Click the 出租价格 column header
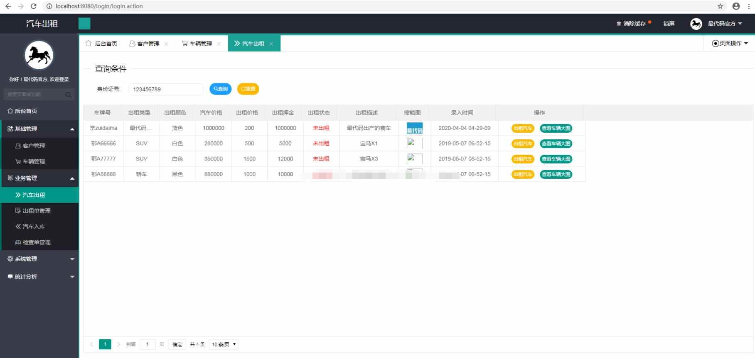 [x=247, y=113]
